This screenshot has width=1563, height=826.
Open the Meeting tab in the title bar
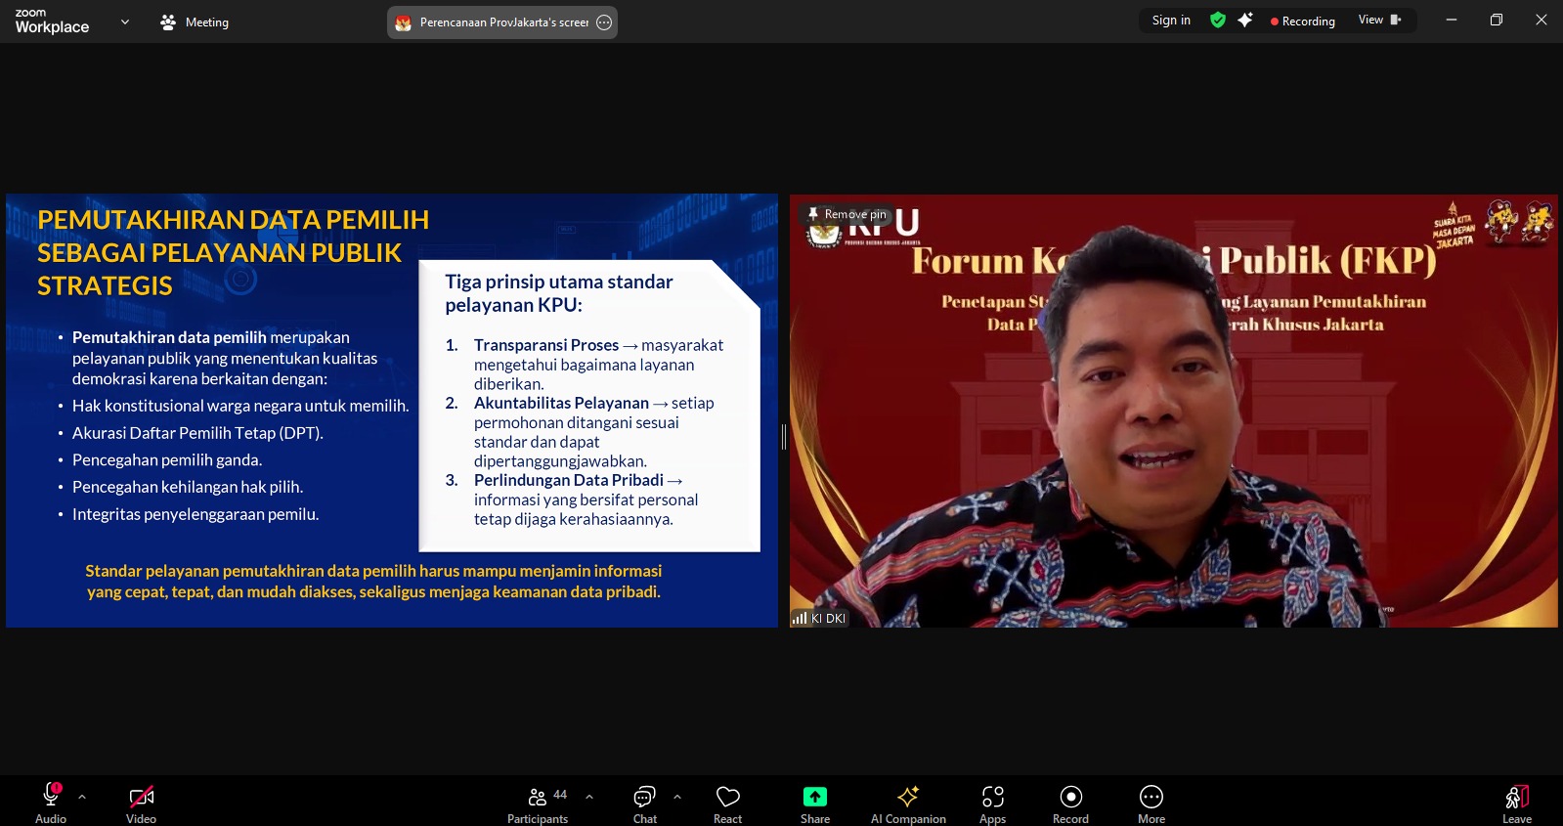(195, 22)
